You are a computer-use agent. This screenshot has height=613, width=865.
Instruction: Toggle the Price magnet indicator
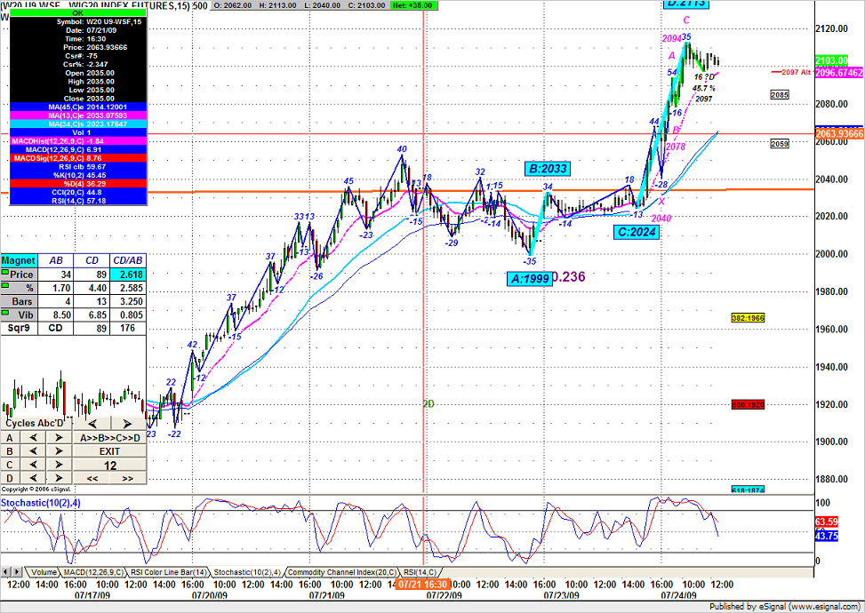6,275
